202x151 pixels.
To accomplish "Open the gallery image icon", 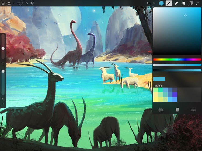I will 3,3.
